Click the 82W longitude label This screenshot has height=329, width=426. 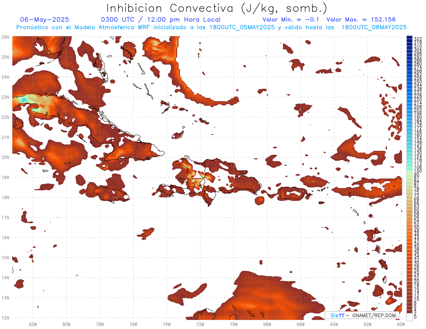point(33,324)
